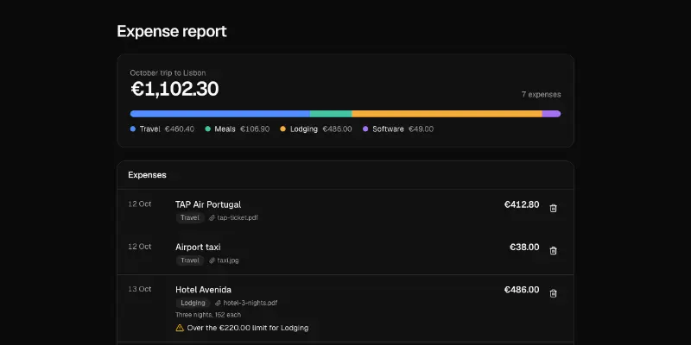This screenshot has width=691, height=345.
Task: Open the hotel-3-nights.pdf attachment
Action: tap(246, 303)
